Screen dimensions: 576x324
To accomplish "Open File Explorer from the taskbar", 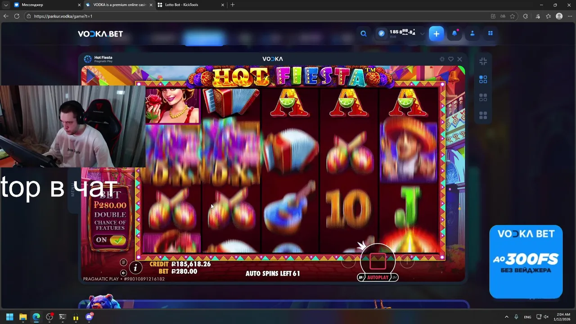I will point(23,317).
